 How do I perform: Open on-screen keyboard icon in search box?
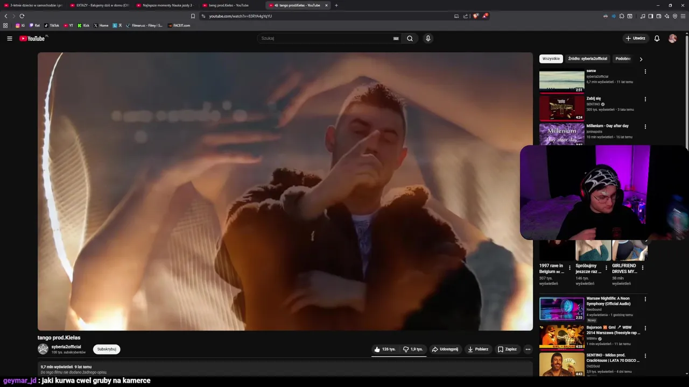tap(396, 38)
